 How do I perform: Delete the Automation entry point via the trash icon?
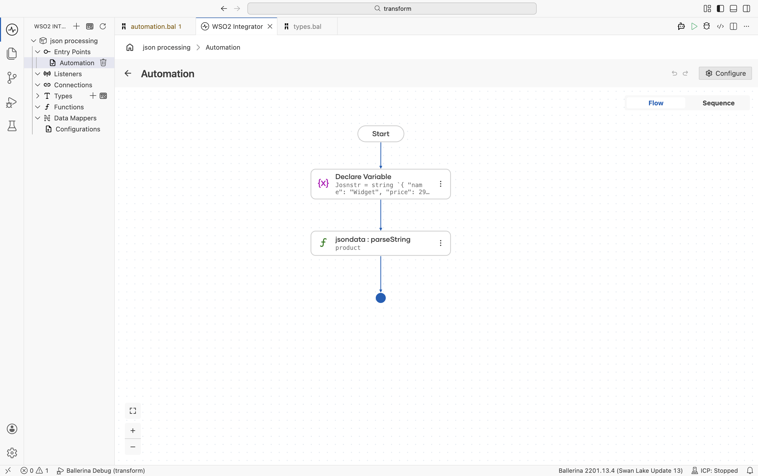tap(103, 63)
